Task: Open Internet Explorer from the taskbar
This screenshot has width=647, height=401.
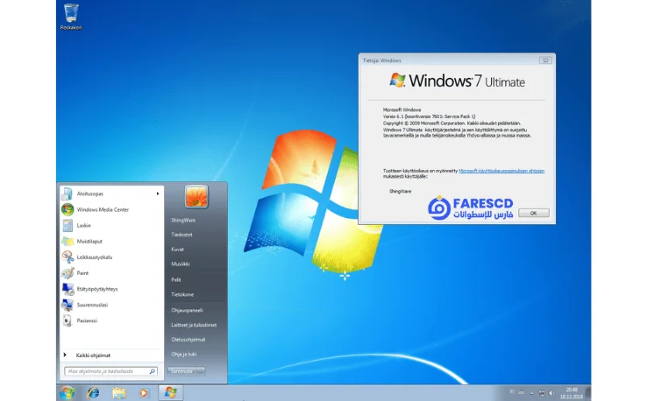Action: (93, 393)
